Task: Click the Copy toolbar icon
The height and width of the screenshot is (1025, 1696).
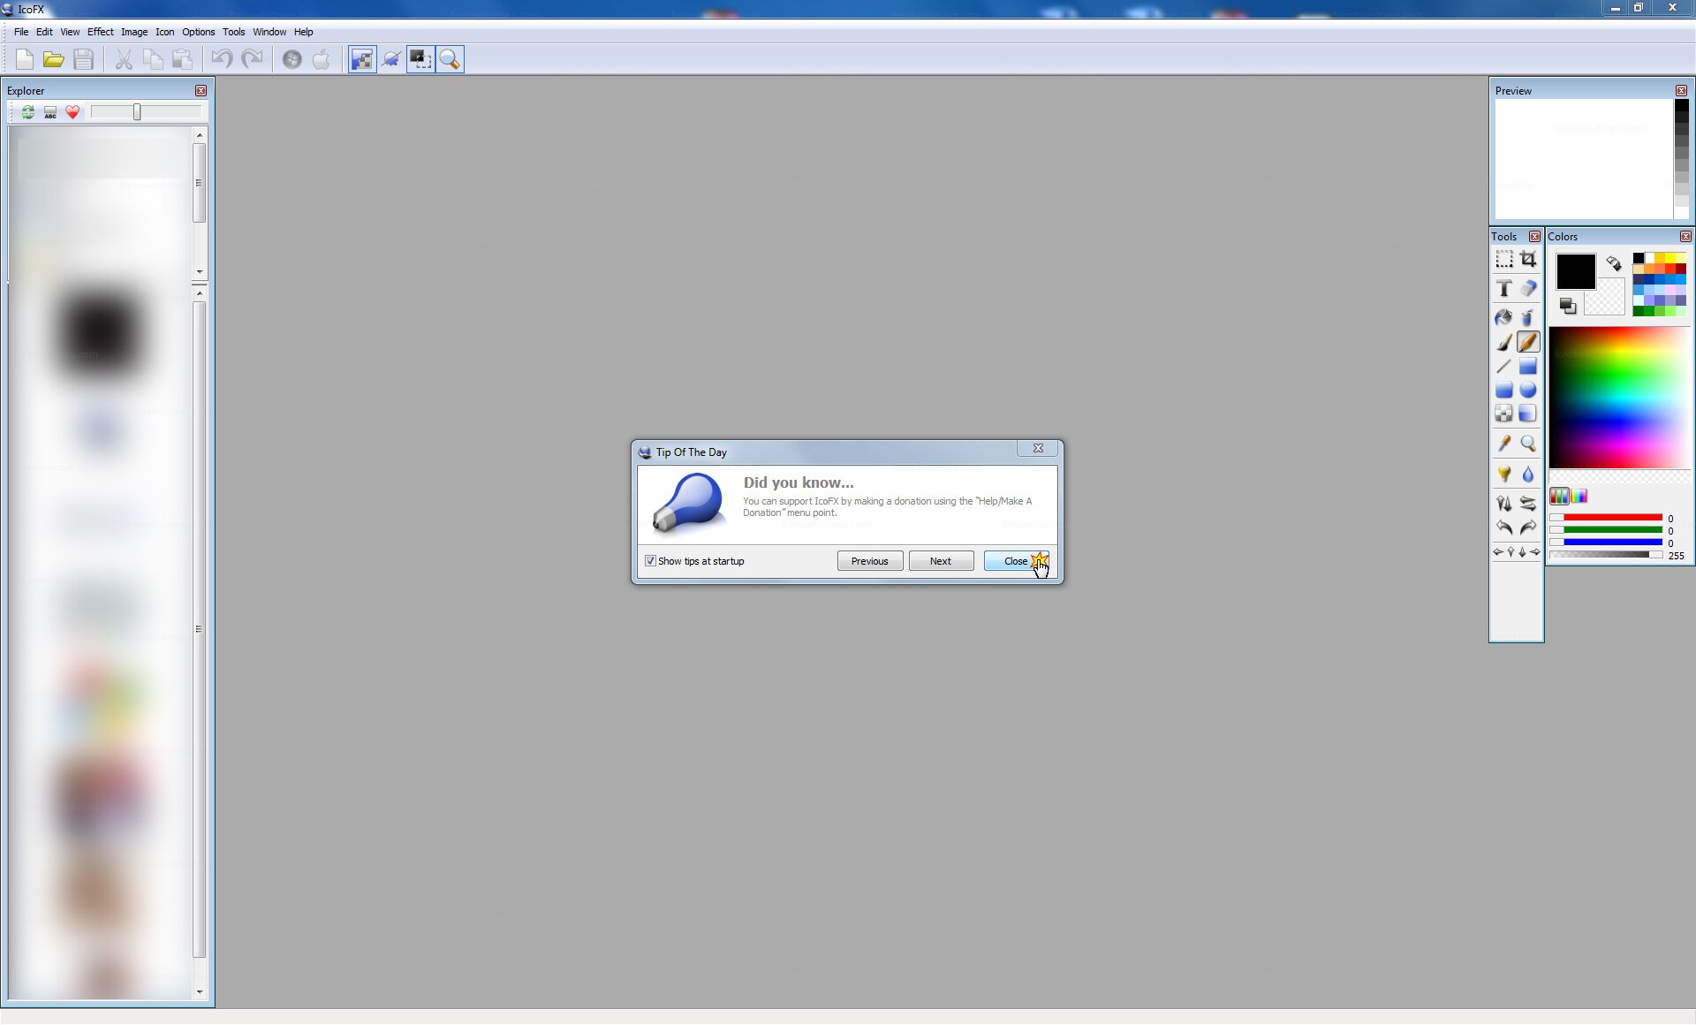Action: (153, 59)
